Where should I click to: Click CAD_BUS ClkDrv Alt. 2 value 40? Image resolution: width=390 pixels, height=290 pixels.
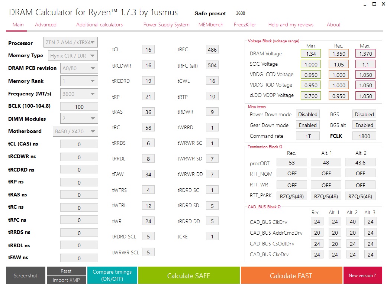pyautogui.click(x=353, y=221)
